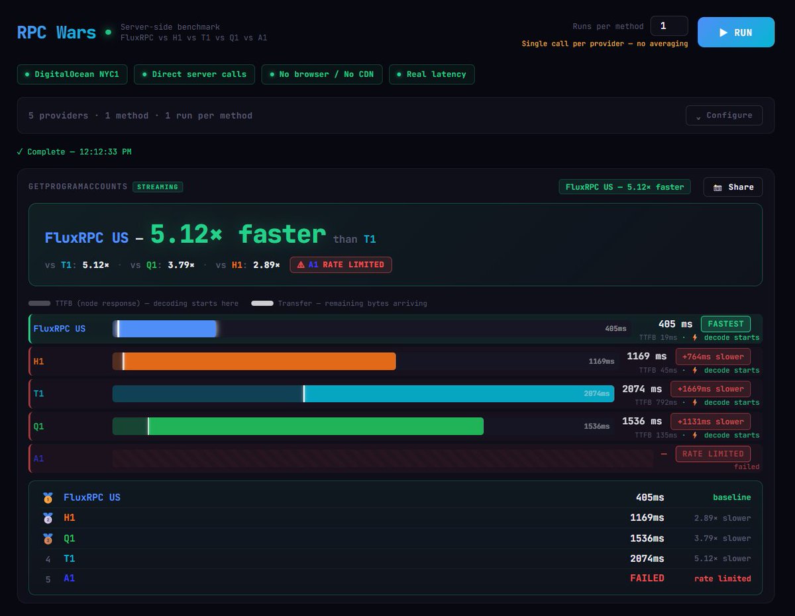Click the 'Single call per provider' note

pos(605,44)
